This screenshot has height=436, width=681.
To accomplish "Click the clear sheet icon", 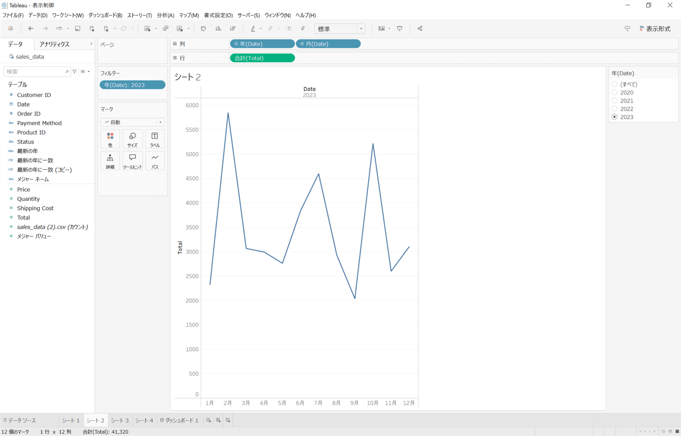I will click(180, 29).
